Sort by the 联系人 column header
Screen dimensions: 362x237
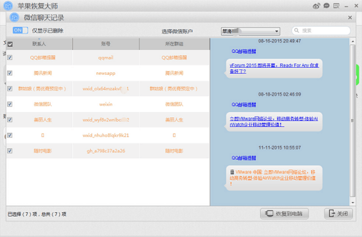[x=39, y=44]
